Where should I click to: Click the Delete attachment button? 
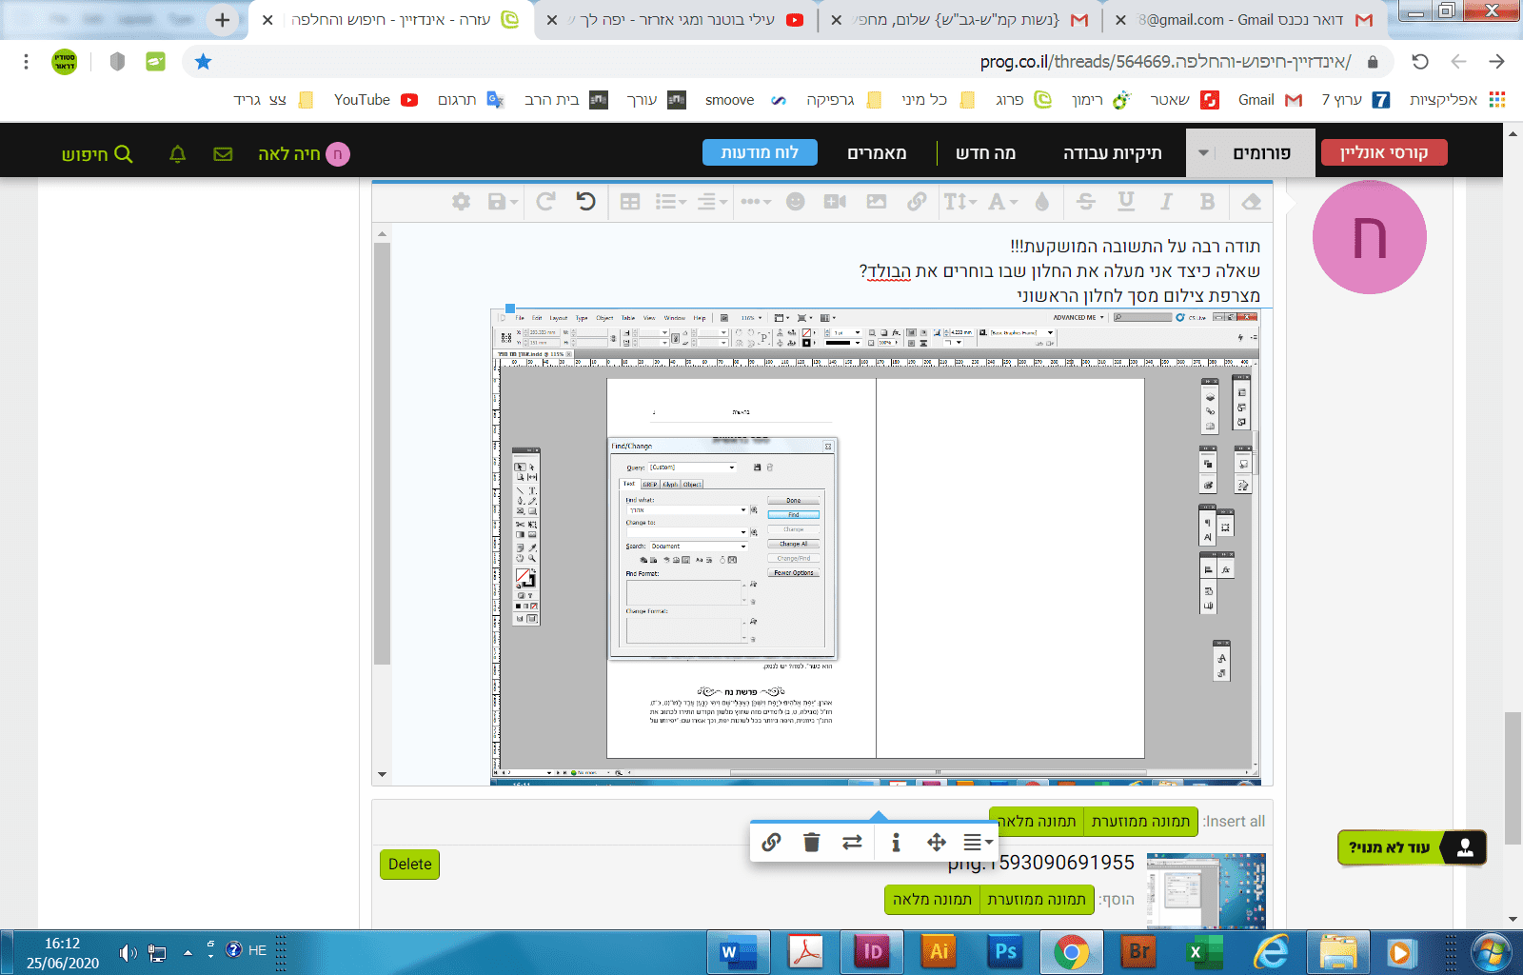tap(409, 864)
